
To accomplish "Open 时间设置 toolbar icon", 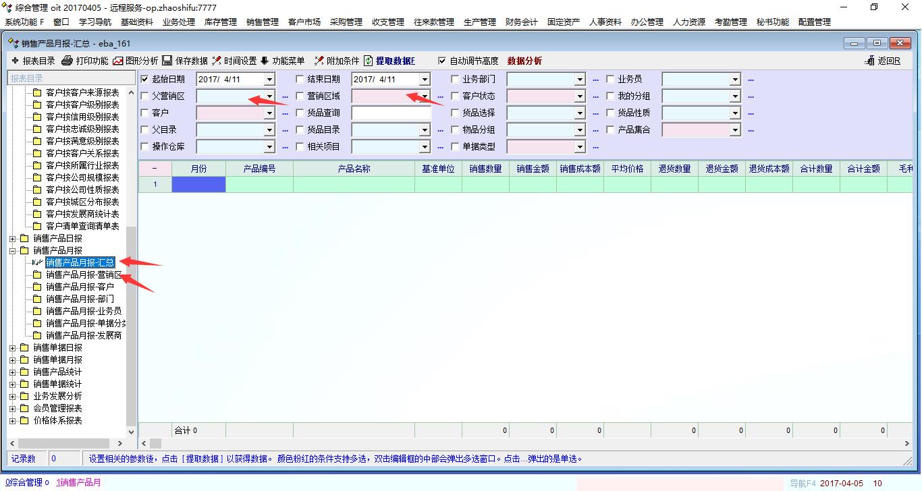I will pos(217,61).
